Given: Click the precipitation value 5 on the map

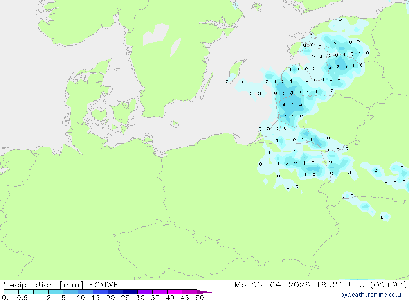Looking at the screenshot, I should 283,93.
